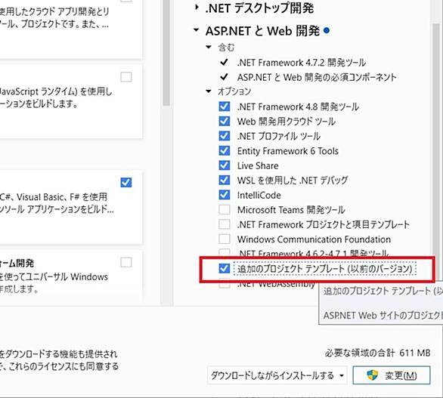Uncheck Web 開発用クラウド ツール checkbox
Image resolution: width=443 pixels, height=398 pixels.
click(x=225, y=121)
